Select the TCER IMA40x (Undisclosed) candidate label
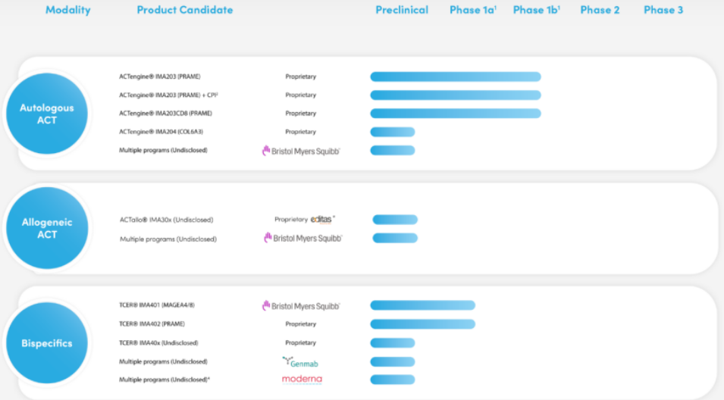Viewport: 724px width, 400px height. pyautogui.click(x=158, y=343)
